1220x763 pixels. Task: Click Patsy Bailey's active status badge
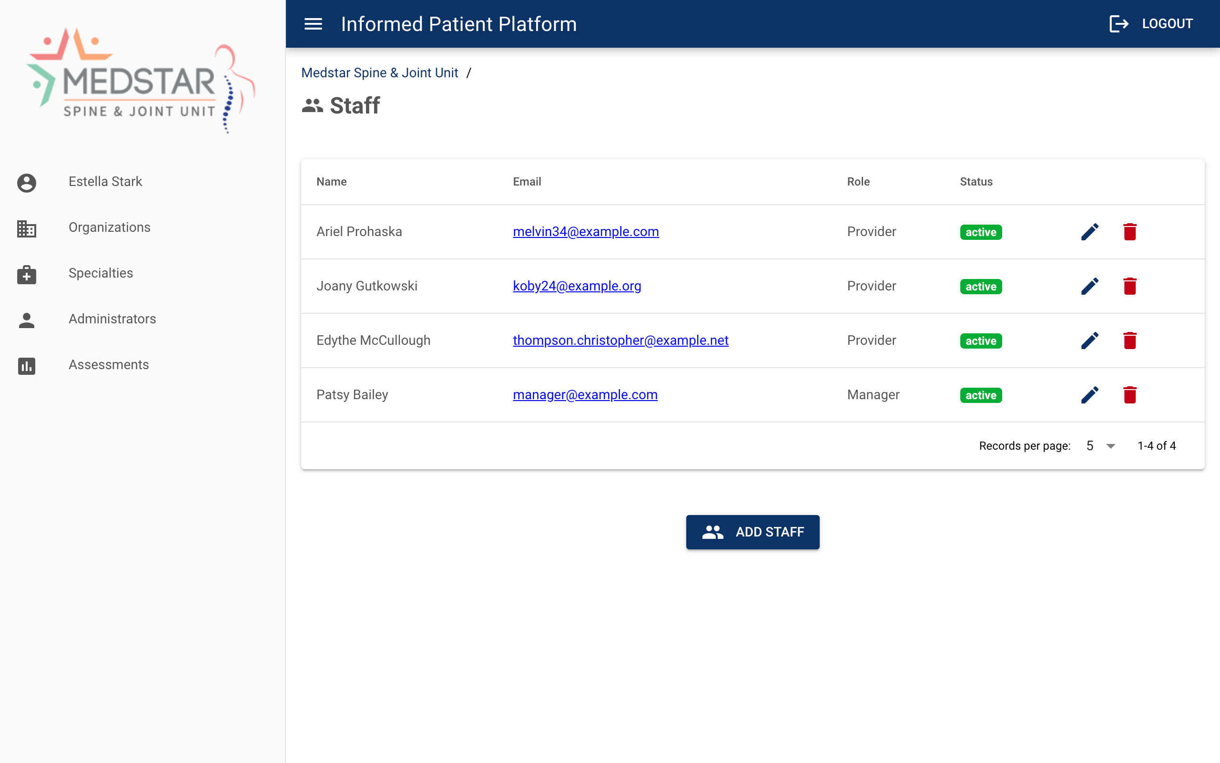coord(981,395)
